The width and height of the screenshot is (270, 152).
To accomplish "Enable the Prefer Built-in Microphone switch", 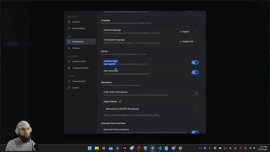I will pyautogui.click(x=195, y=94).
